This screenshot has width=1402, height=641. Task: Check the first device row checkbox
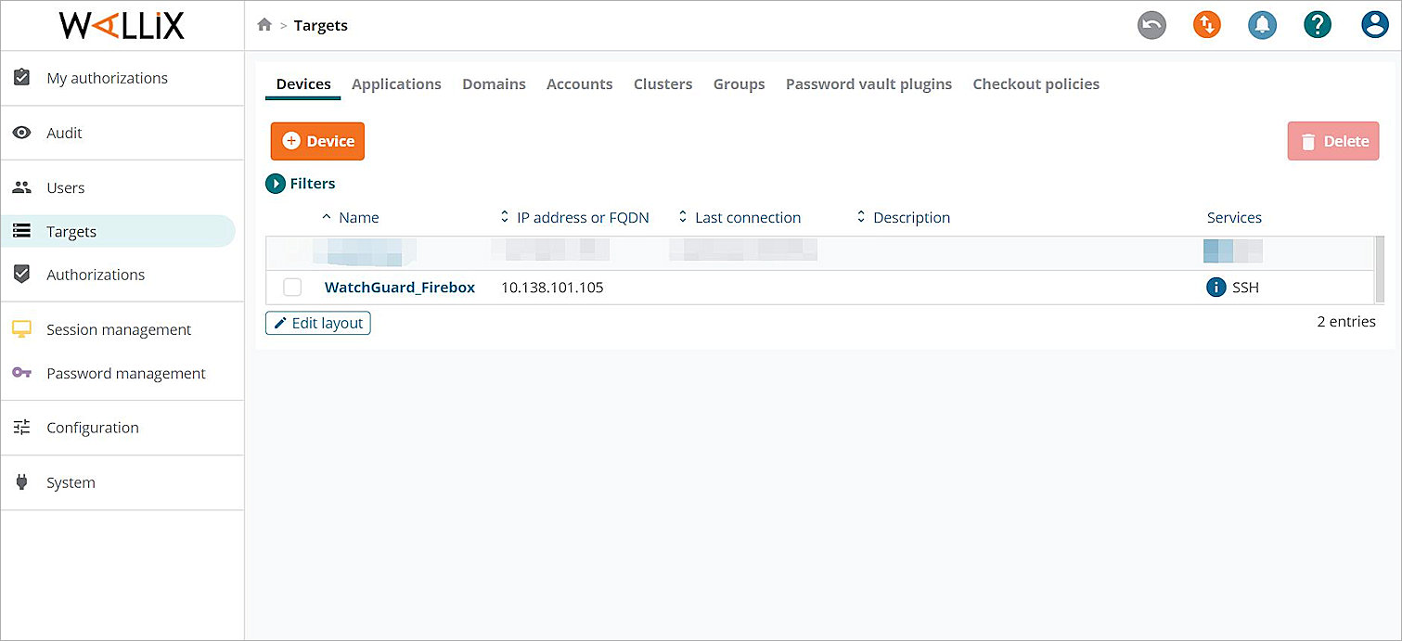point(292,250)
